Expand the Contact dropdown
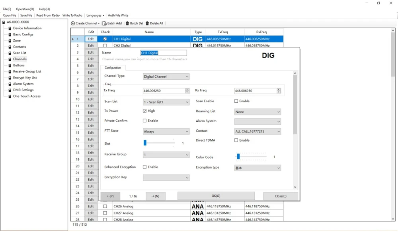398x232 pixels. pos(258,132)
